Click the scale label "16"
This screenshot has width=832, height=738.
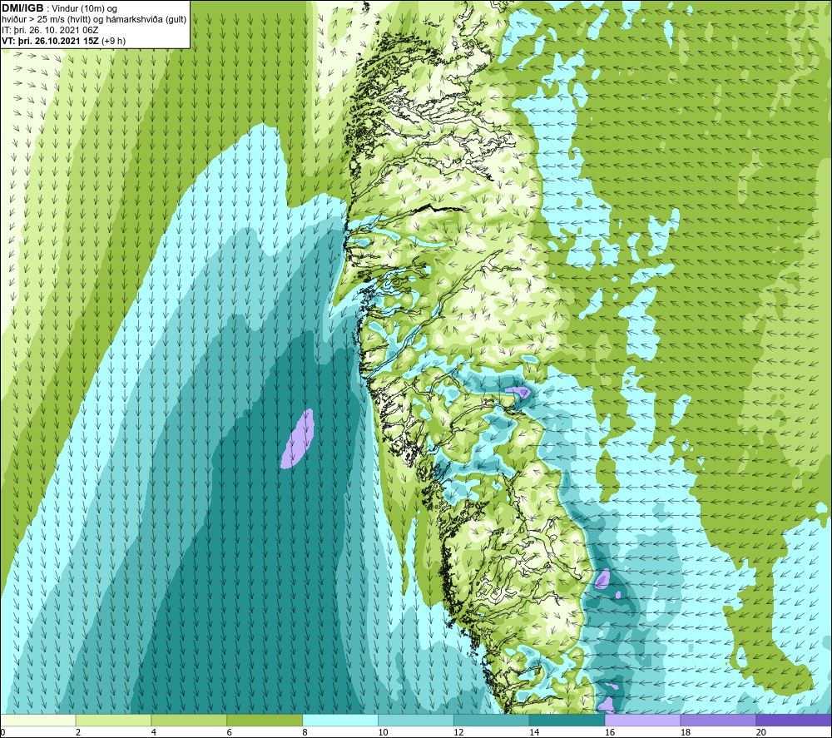(610, 732)
